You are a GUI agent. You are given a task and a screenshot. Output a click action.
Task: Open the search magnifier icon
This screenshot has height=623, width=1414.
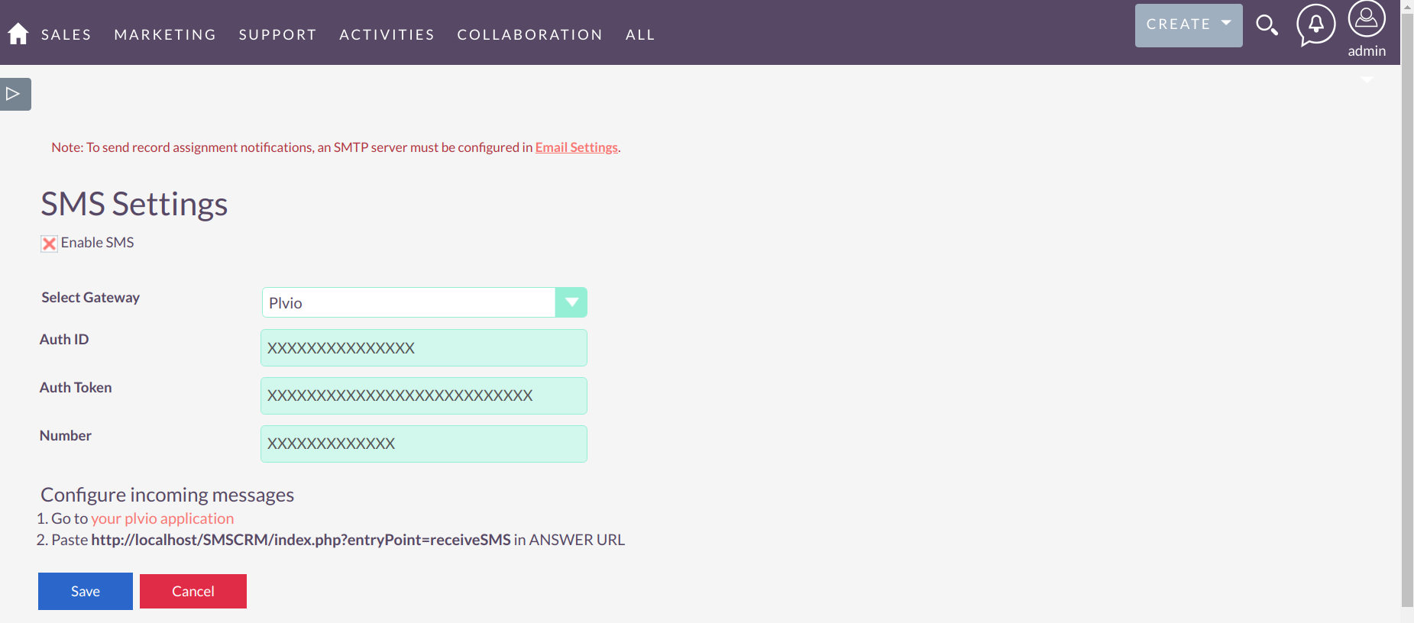[x=1267, y=25]
